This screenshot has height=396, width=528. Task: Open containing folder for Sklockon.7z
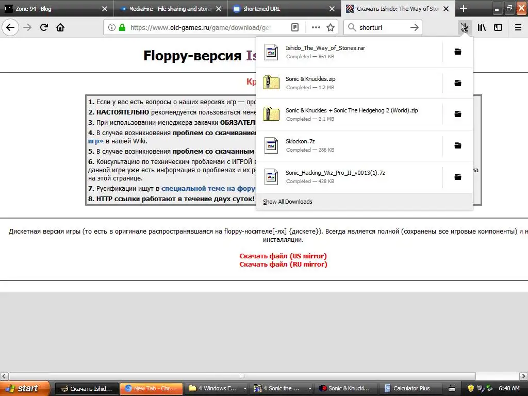[x=458, y=145]
